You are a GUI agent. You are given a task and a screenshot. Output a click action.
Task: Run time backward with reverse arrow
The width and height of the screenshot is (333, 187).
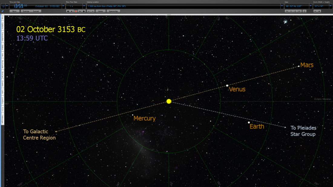[x=72, y=11]
